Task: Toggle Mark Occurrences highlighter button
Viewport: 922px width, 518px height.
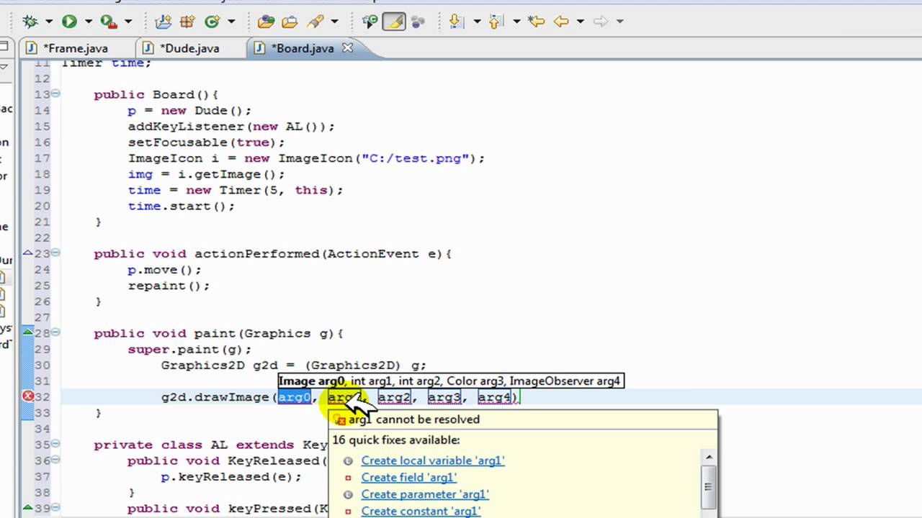Action: click(394, 22)
